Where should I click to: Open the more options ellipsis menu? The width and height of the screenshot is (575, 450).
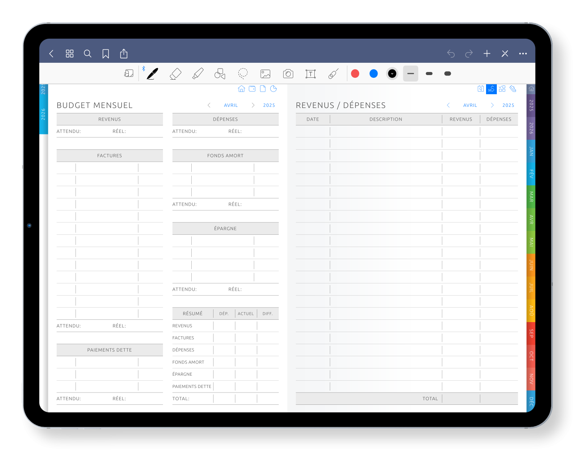tap(523, 54)
